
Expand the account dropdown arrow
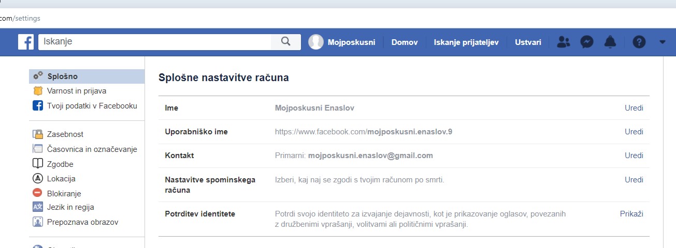pos(662,42)
